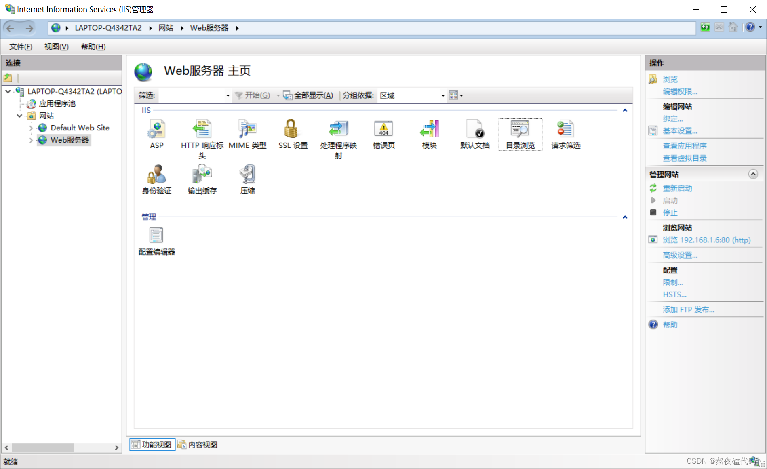Click the create connection icon in 连接 panel

pos(8,78)
